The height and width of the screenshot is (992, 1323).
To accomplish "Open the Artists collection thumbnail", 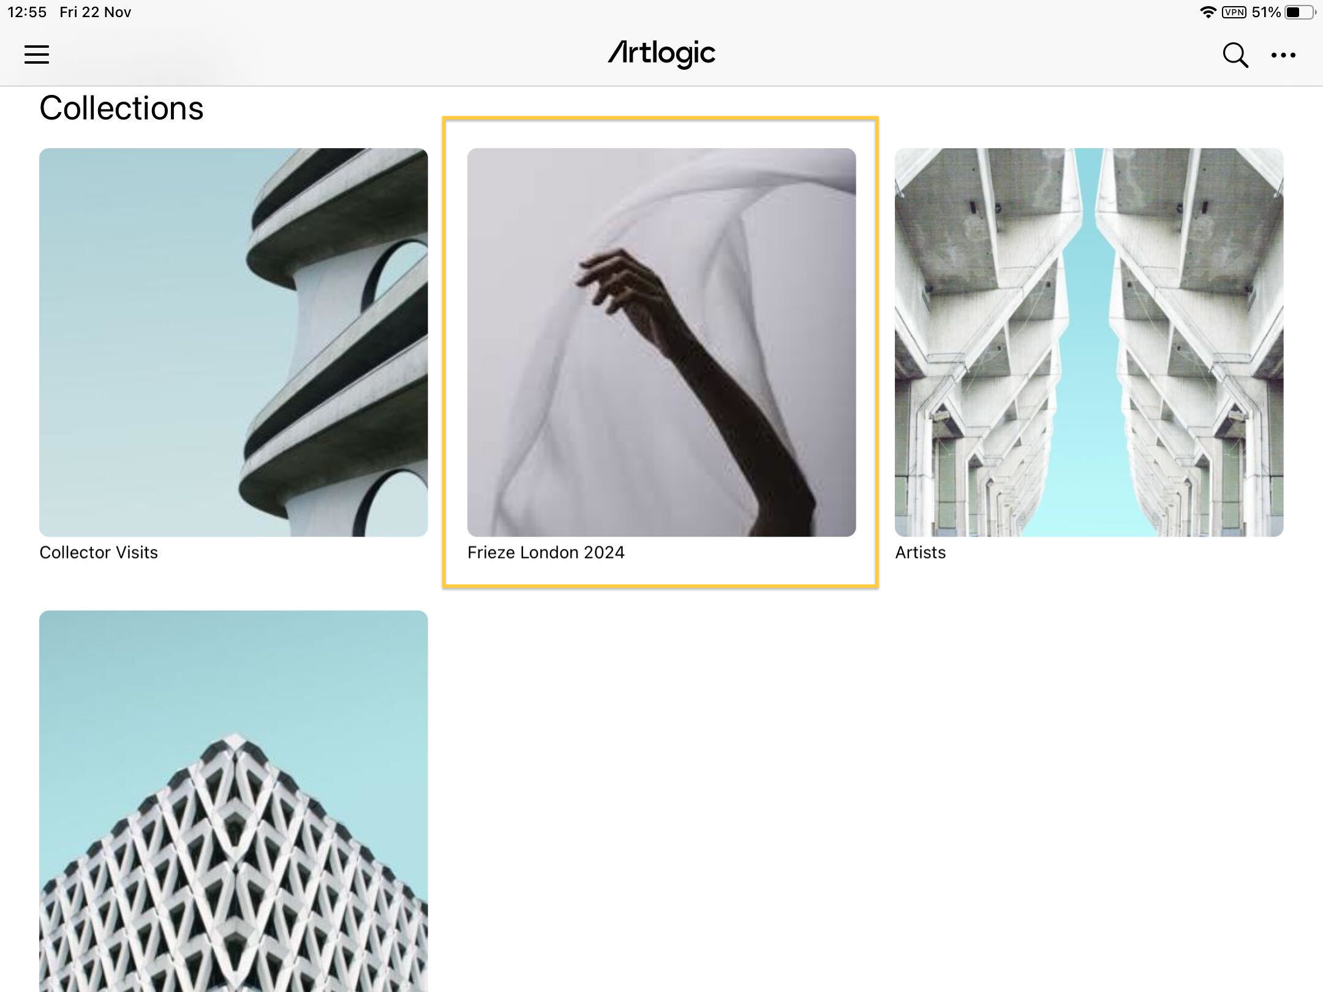I will click(x=1089, y=342).
